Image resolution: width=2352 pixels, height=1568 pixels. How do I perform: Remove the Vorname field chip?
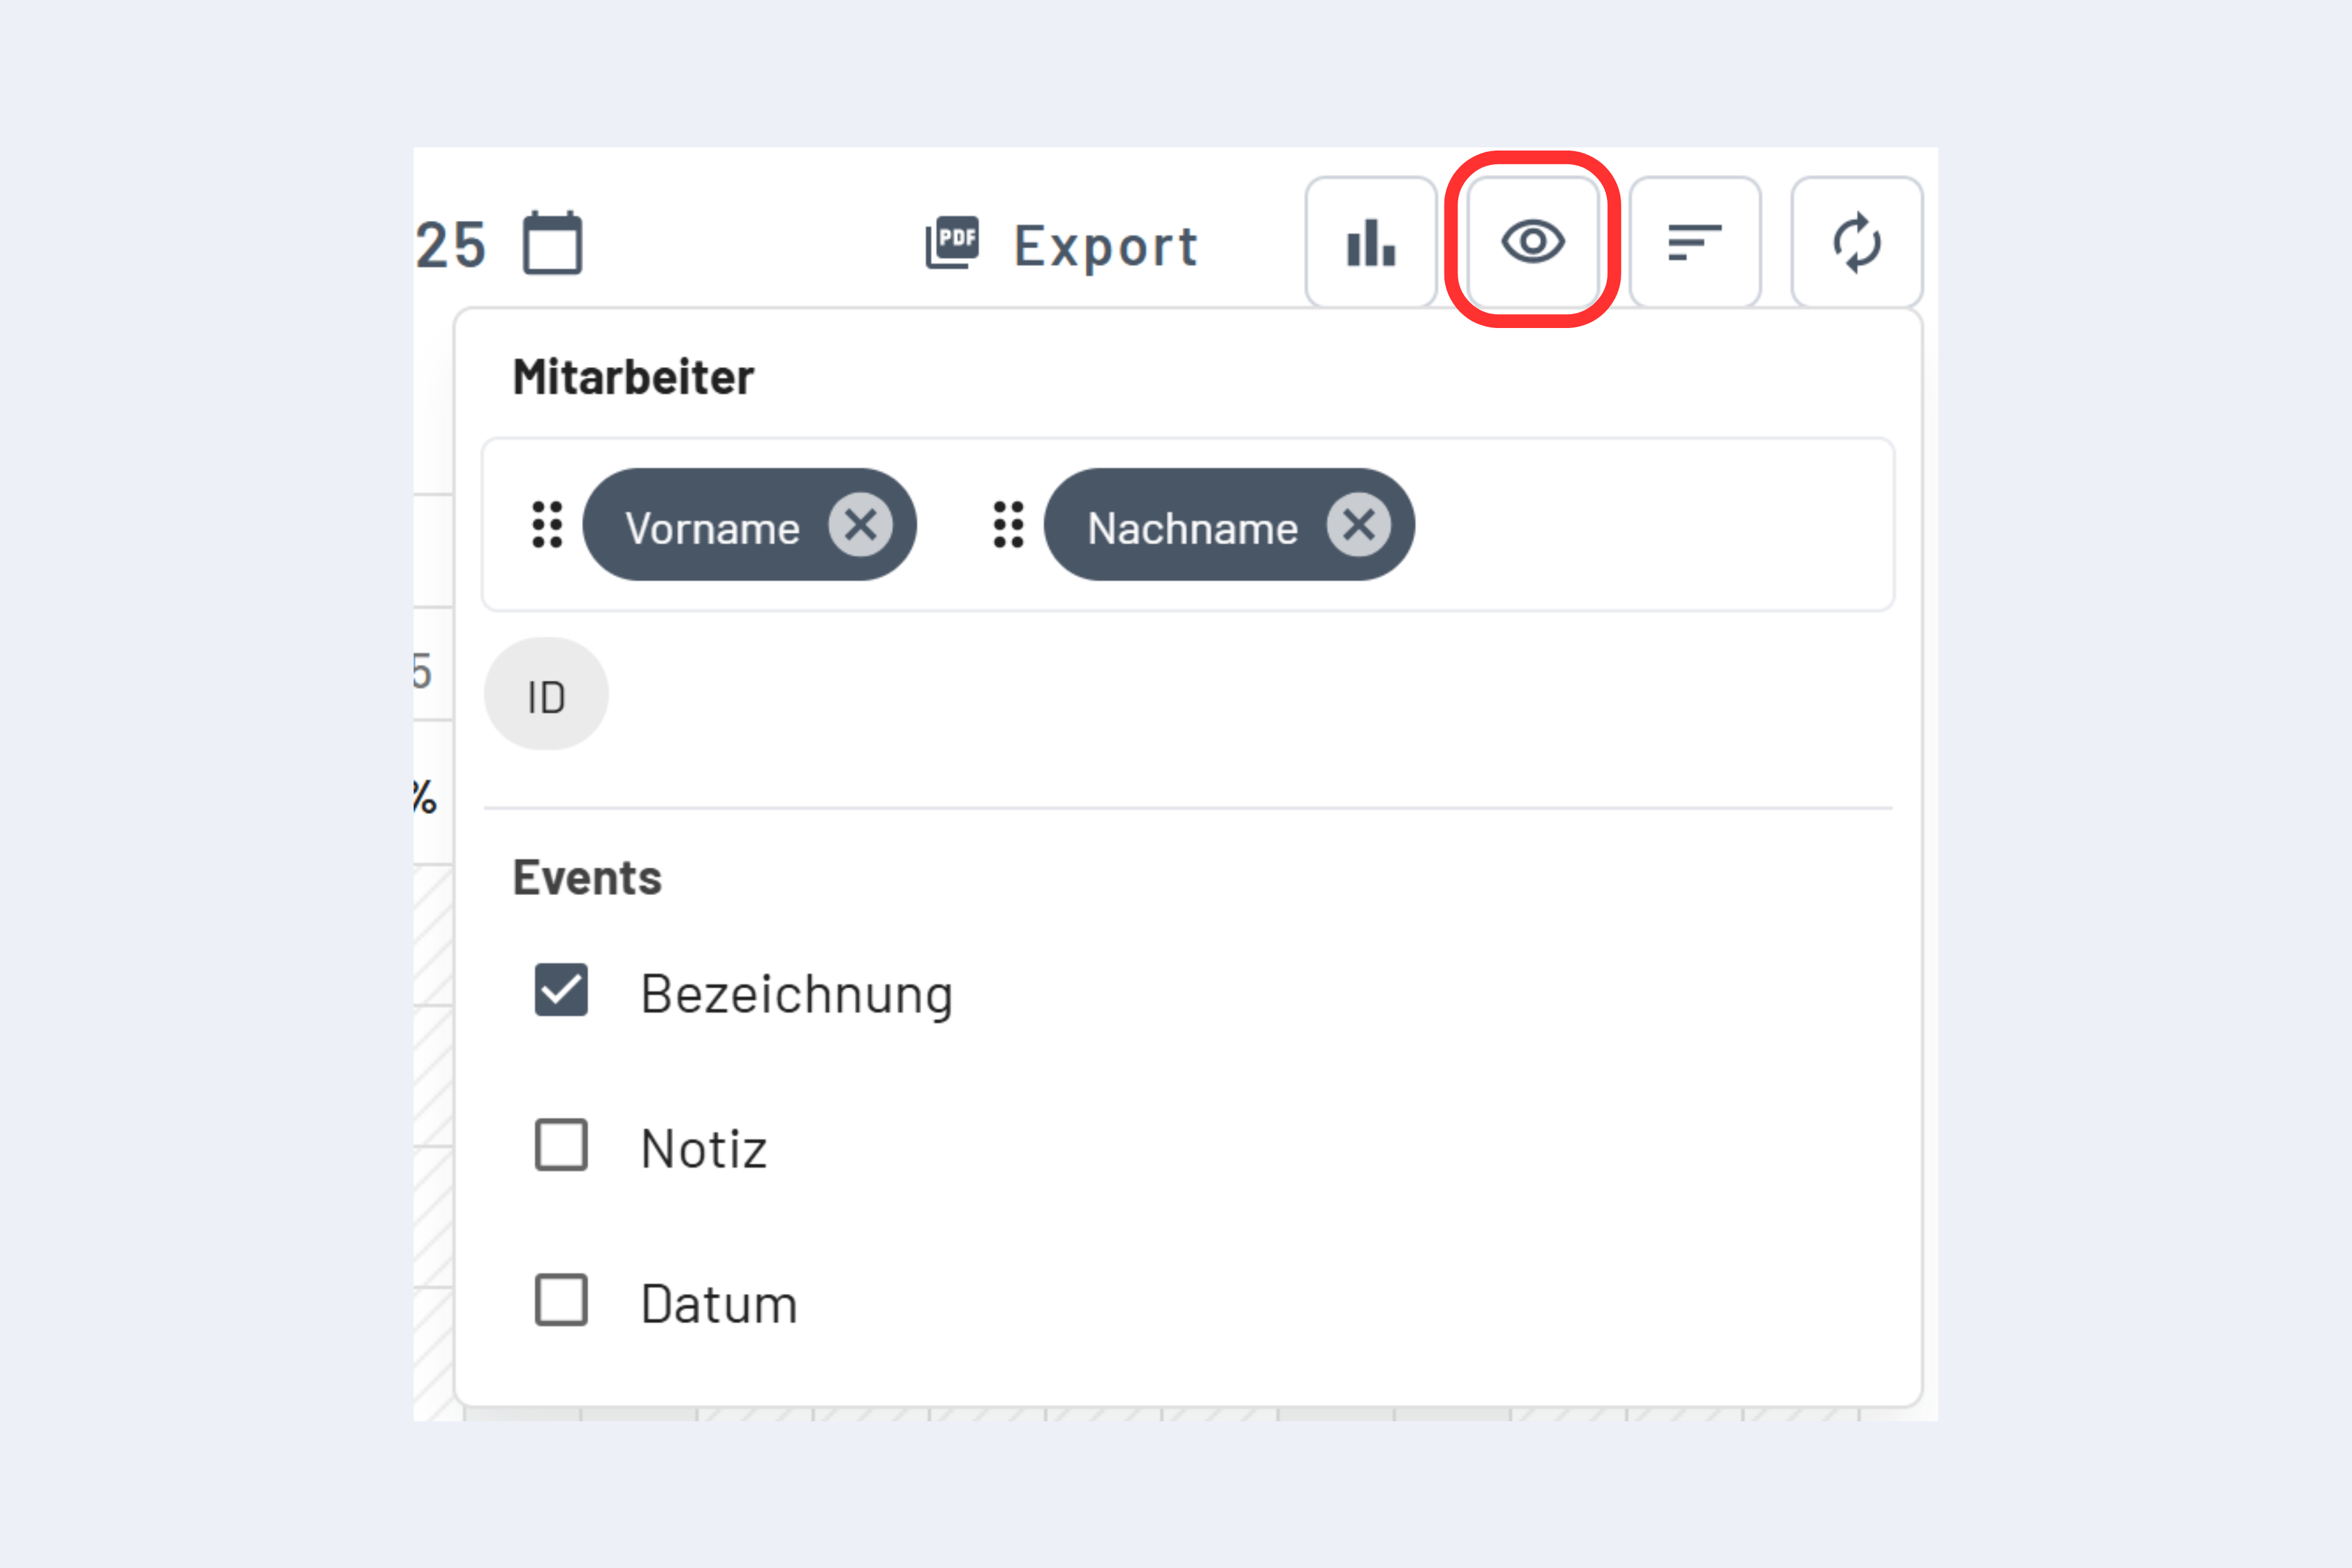[862, 524]
